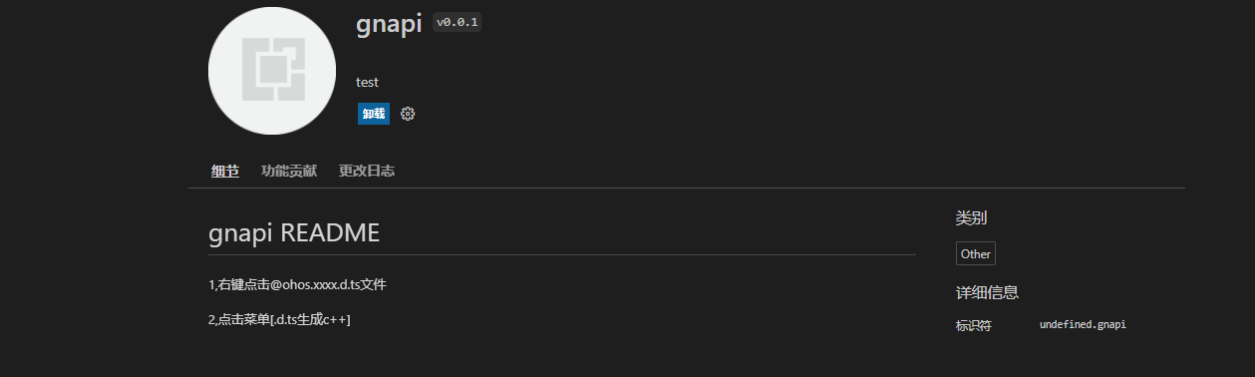The width and height of the screenshot is (1255, 377).
Task: Click the separator line below the tabs
Action: click(x=687, y=188)
